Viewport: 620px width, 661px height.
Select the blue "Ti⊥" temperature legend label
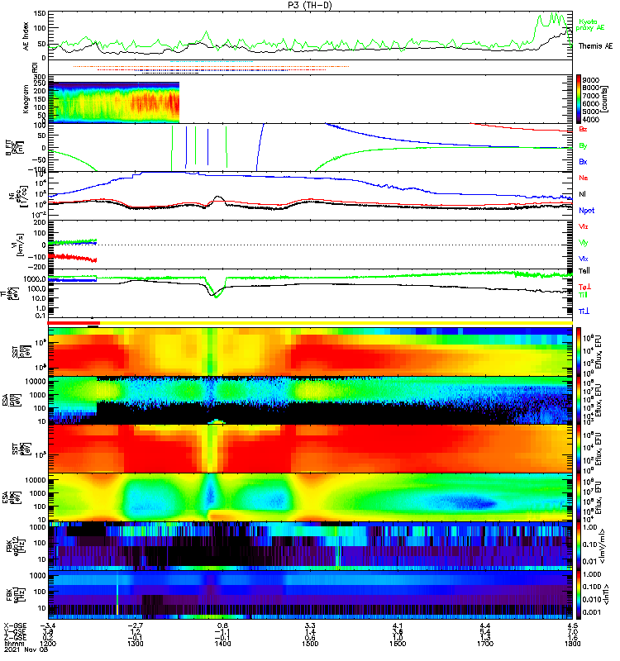tap(584, 311)
